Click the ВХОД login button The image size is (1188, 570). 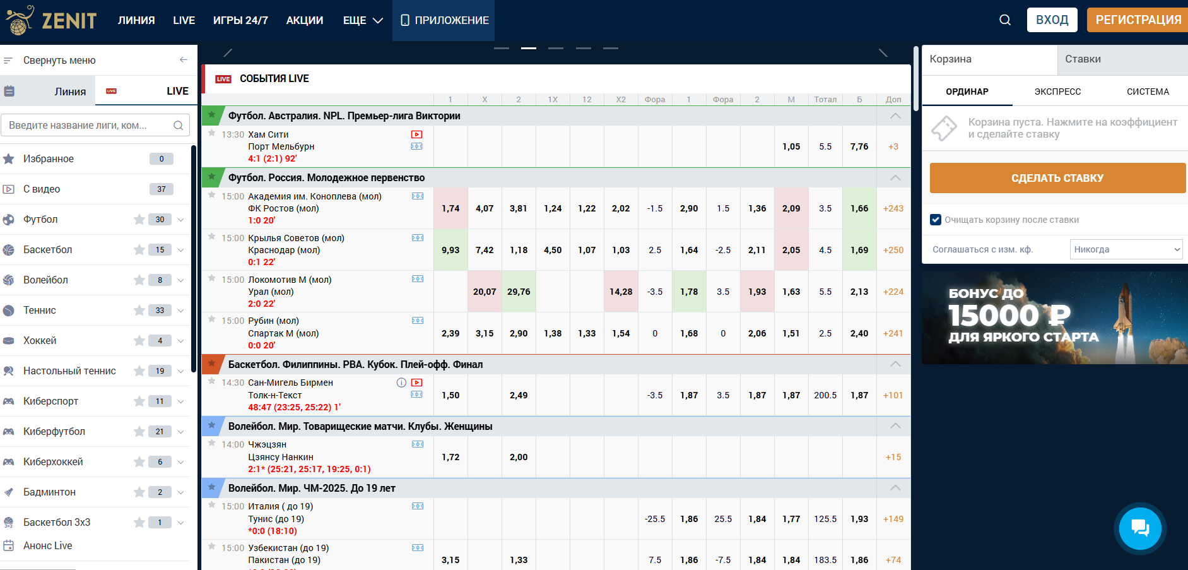1052,20
